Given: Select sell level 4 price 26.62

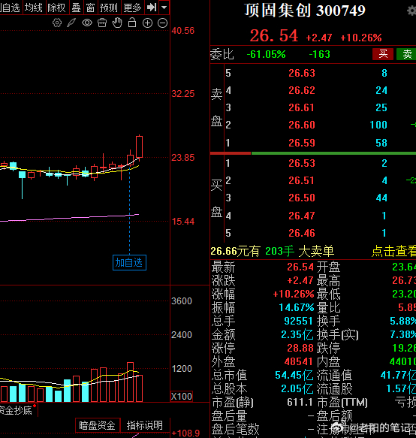Looking at the screenshot, I should pyautogui.click(x=302, y=90).
